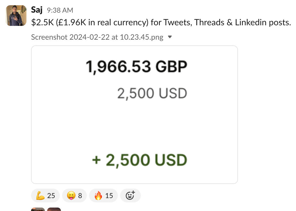Click the Saj sender name
This screenshot has width=296, height=211.
coord(37,10)
